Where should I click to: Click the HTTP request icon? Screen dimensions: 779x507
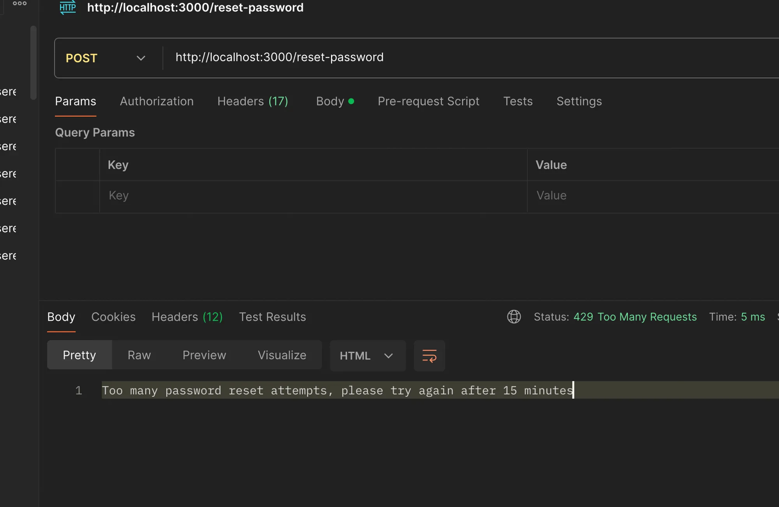pyautogui.click(x=68, y=7)
